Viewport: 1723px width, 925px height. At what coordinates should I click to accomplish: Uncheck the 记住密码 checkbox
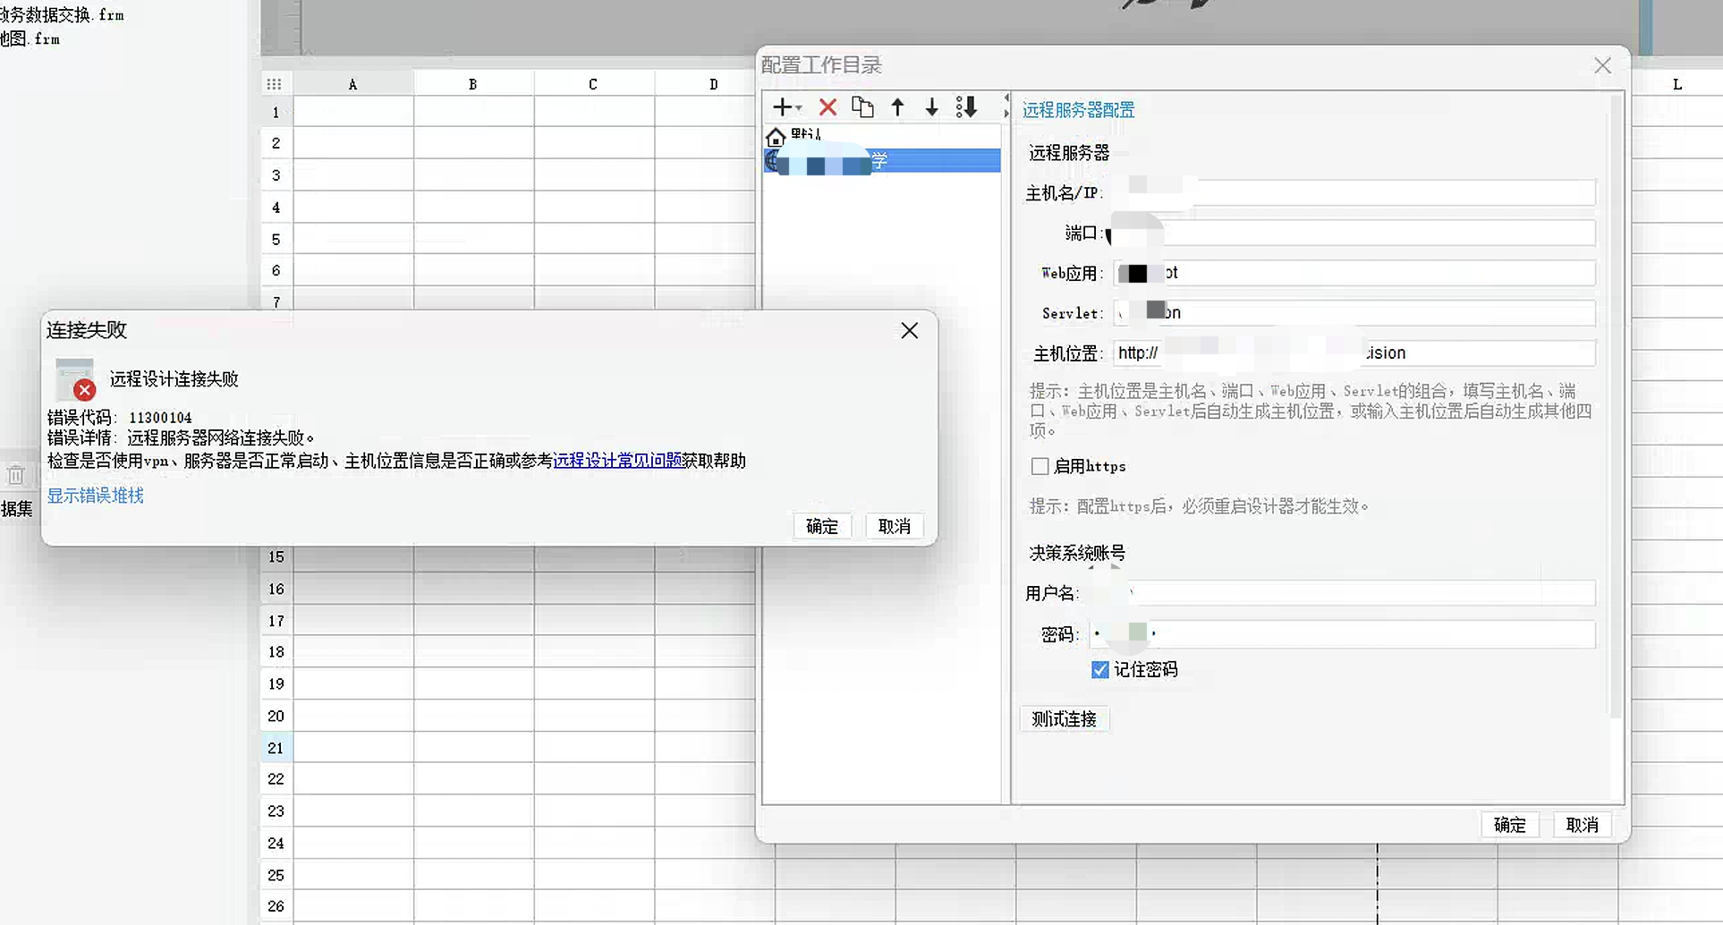tap(1100, 669)
